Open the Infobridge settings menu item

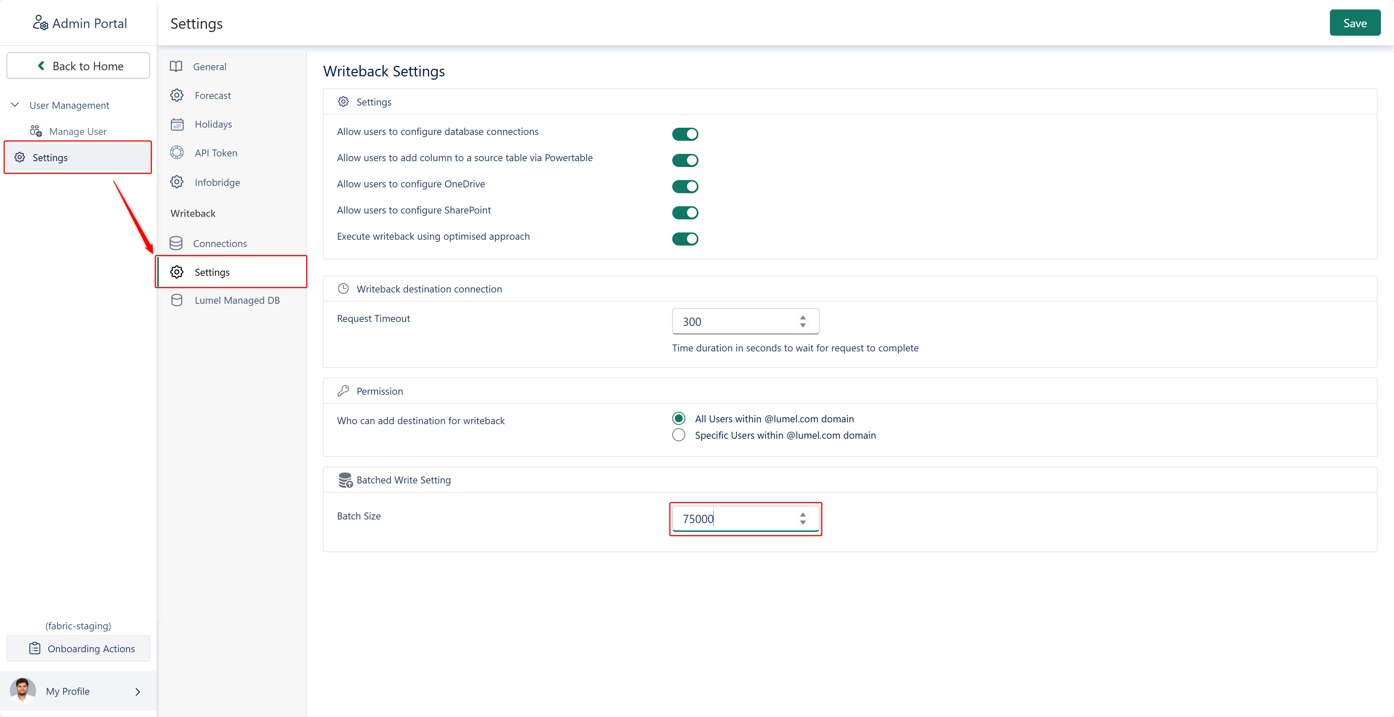(217, 182)
